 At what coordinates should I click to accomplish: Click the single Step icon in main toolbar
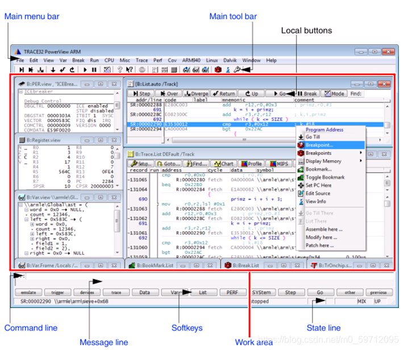(22, 69)
